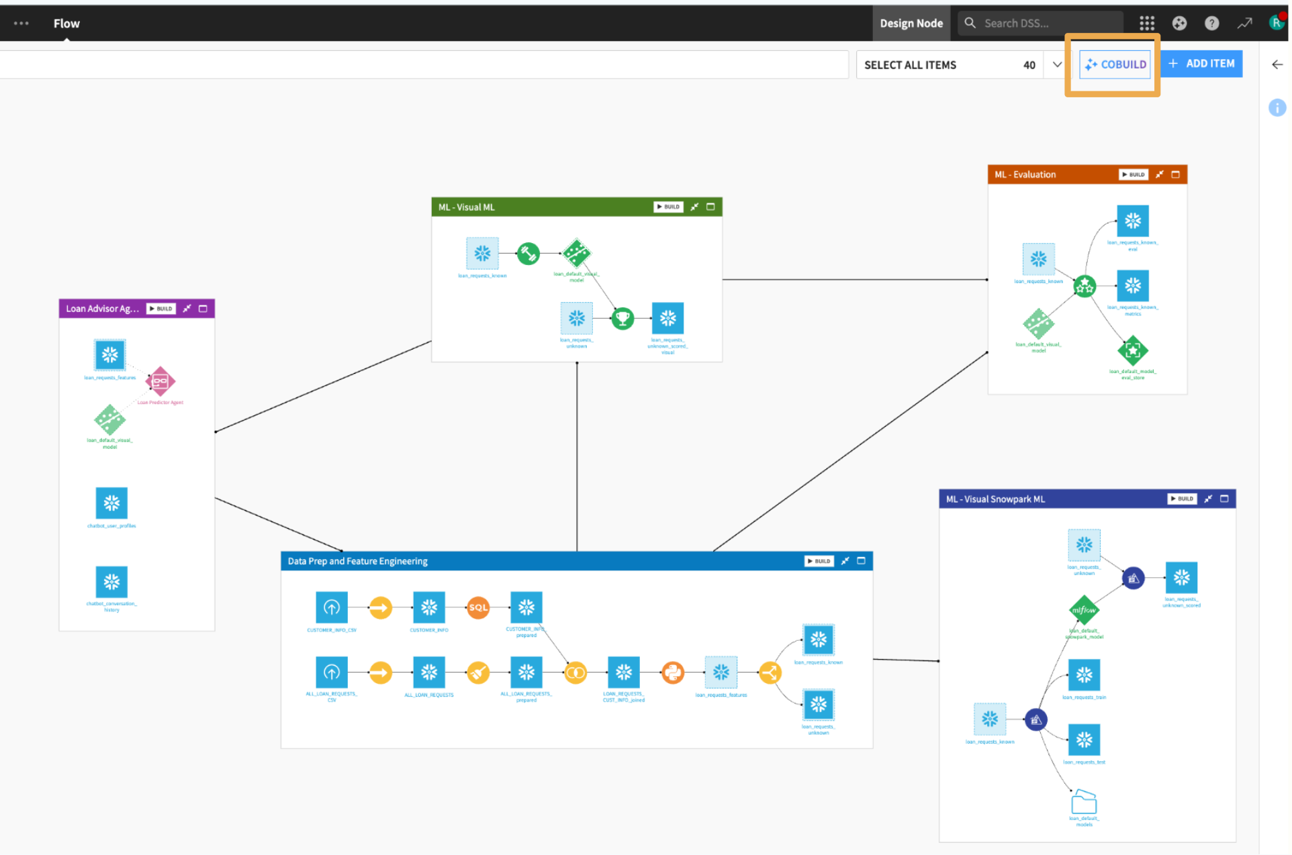Collapse the right panel with arrow
This screenshot has height=855, width=1292.
pyautogui.click(x=1277, y=64)
